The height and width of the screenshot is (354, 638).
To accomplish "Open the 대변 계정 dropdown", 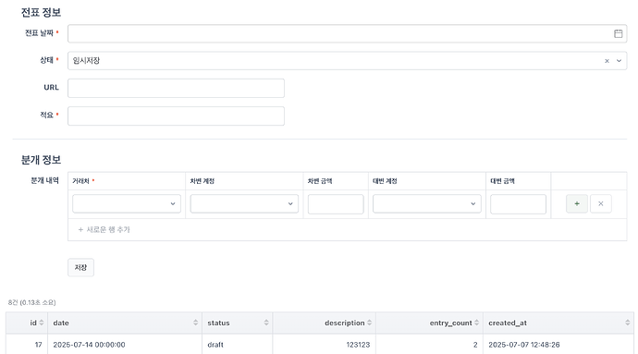I will click(x=427, y=204).
